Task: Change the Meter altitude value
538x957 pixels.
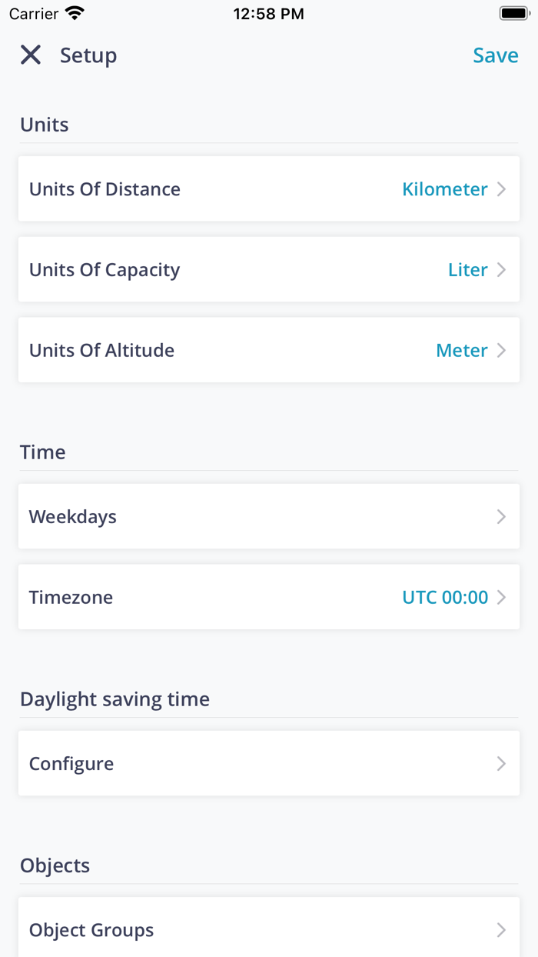Action: click(461, 350)
